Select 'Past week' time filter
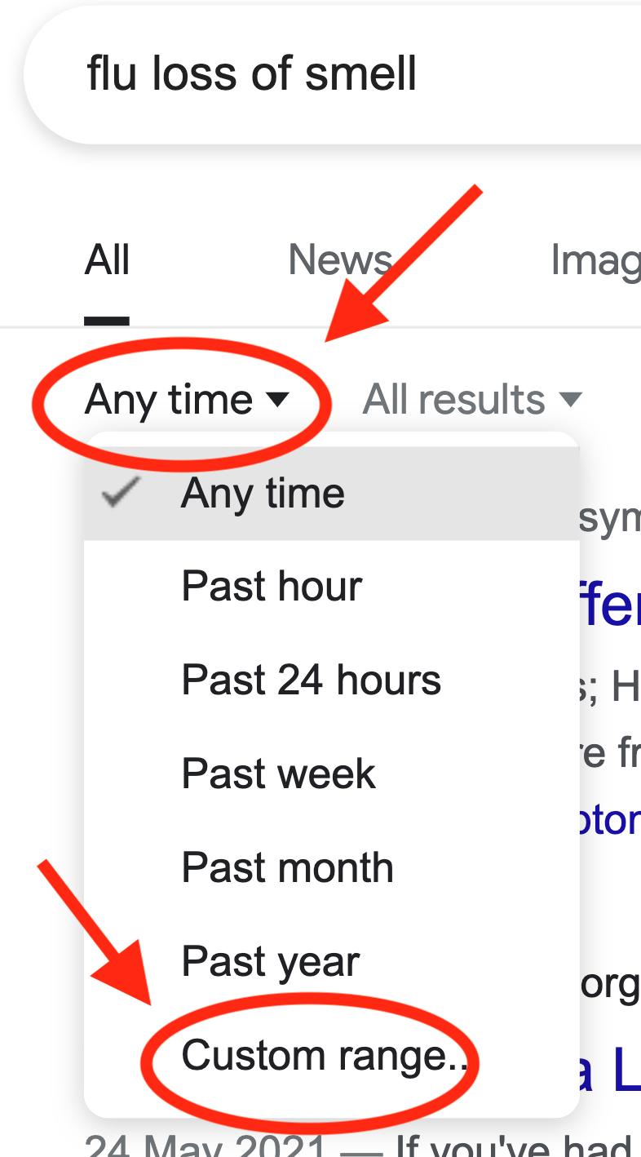Viewport: 641px width, 1157px height. click(278, 774)
